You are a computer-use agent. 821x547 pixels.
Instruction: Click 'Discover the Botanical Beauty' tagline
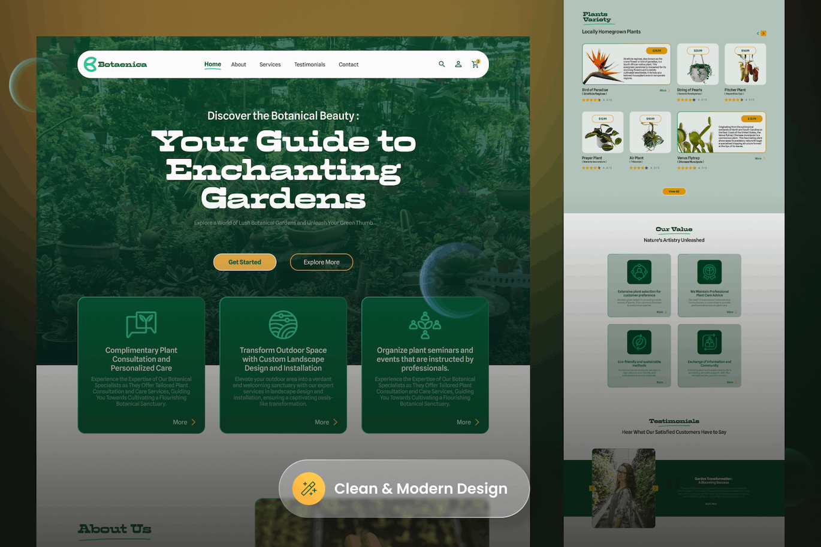pos(283,116)
